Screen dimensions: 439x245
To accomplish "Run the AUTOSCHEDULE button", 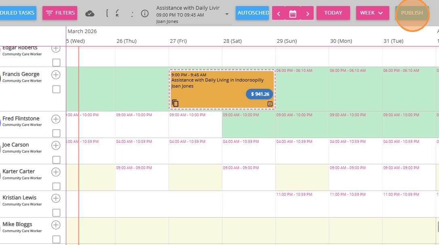I will click(253, 13).
